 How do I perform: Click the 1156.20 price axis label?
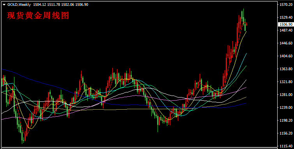(x=286, y=133)
